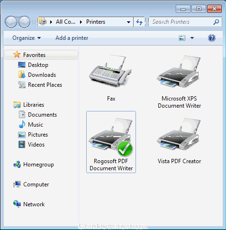Open the recent pages dropdown arrow

coord(34,22)
